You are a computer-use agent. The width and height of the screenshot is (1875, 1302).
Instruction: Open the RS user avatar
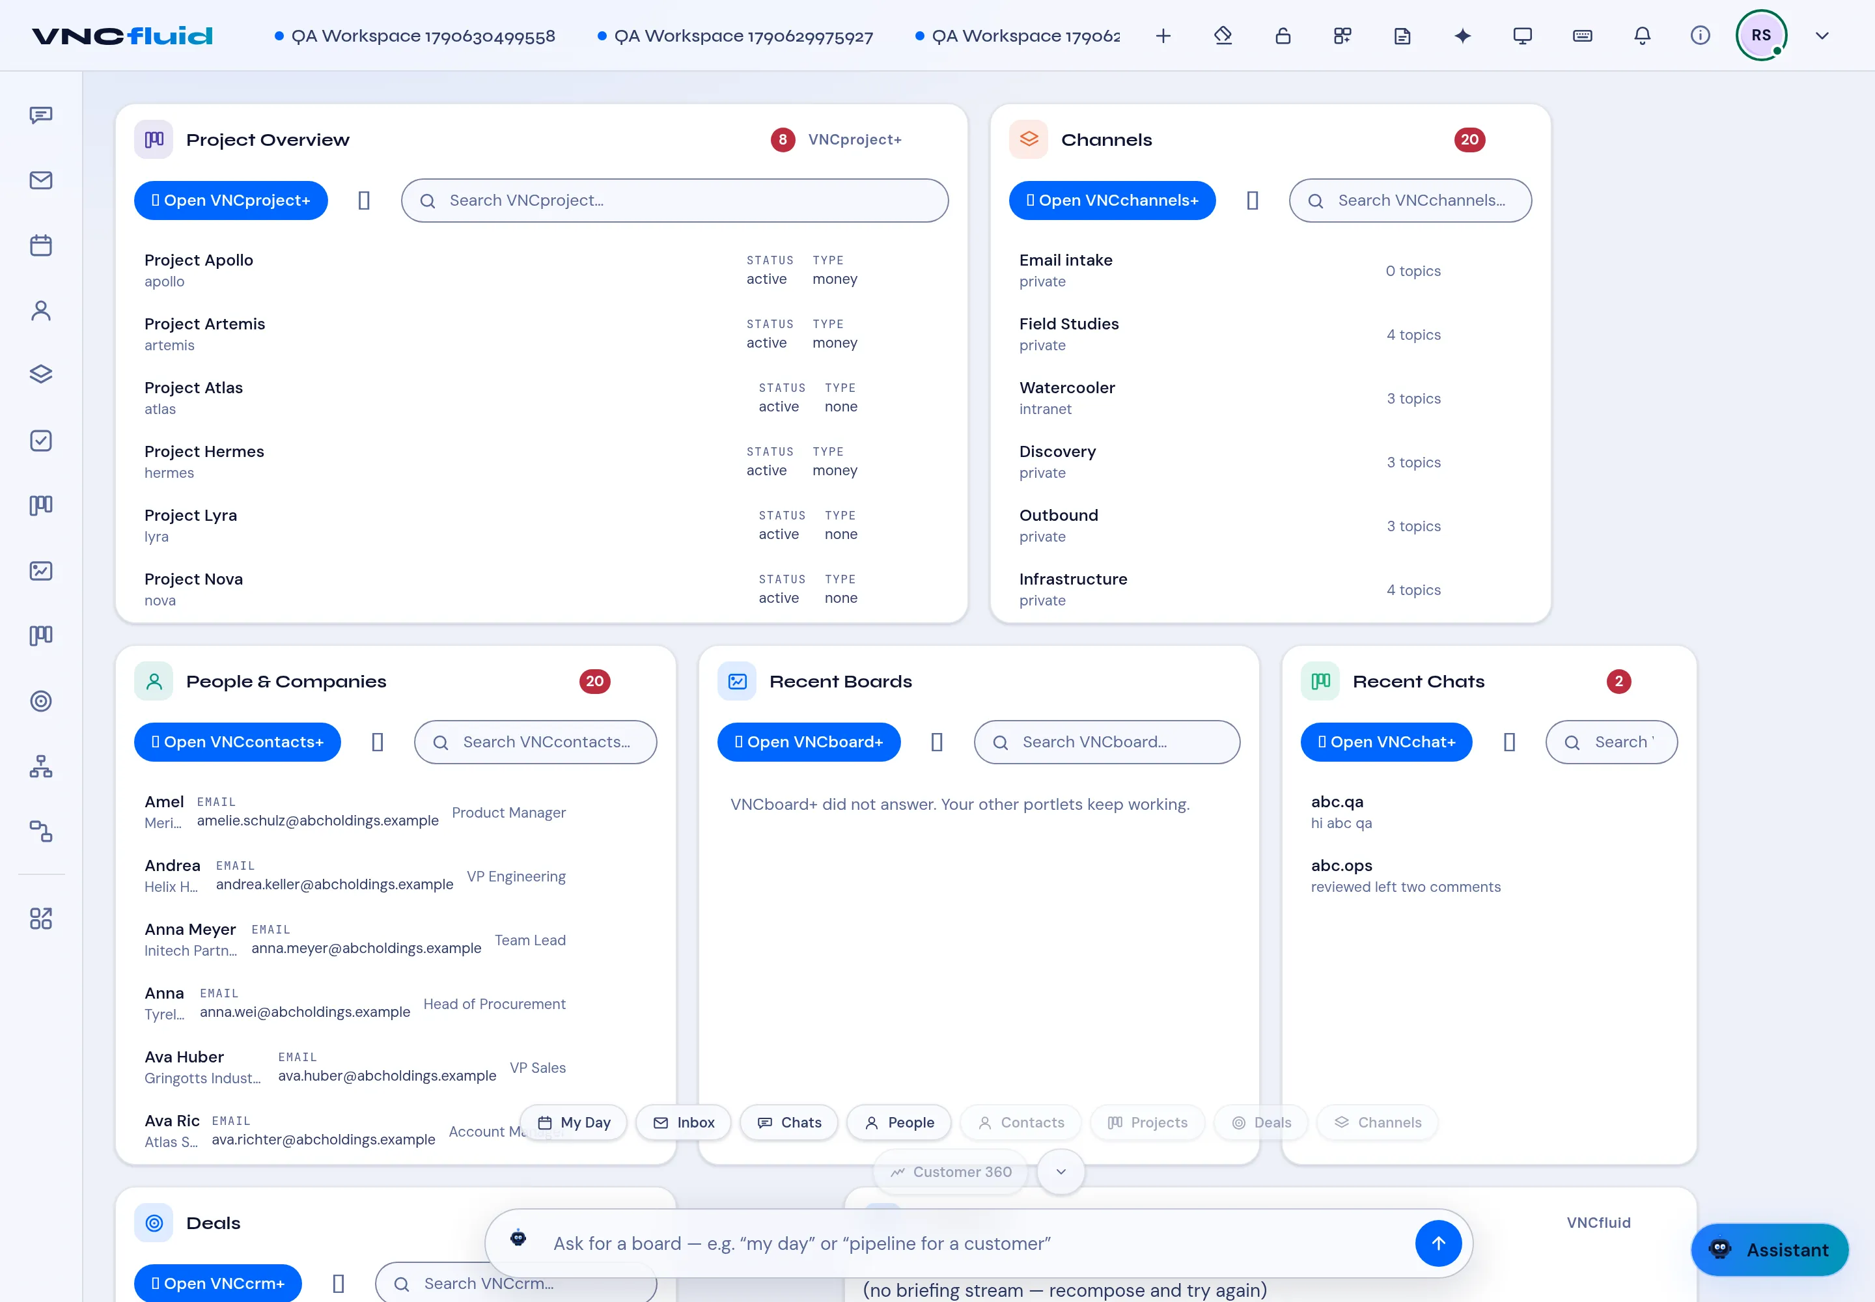(x=1762, y=35)
